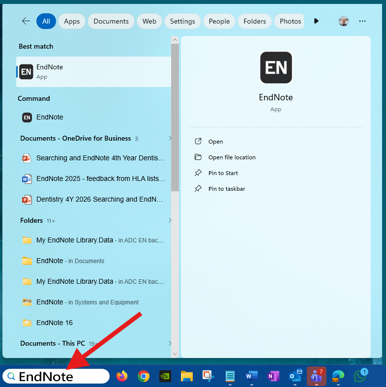Switch to the Apps filter
386x387 pixels.
(72, 21)
